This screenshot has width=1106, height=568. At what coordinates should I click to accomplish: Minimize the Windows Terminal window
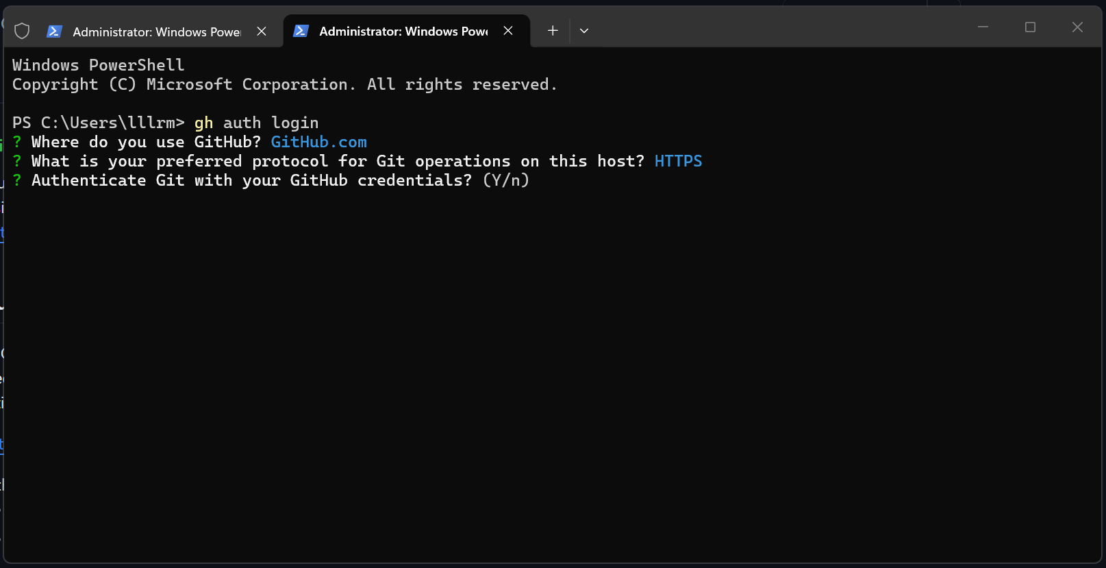983,27
